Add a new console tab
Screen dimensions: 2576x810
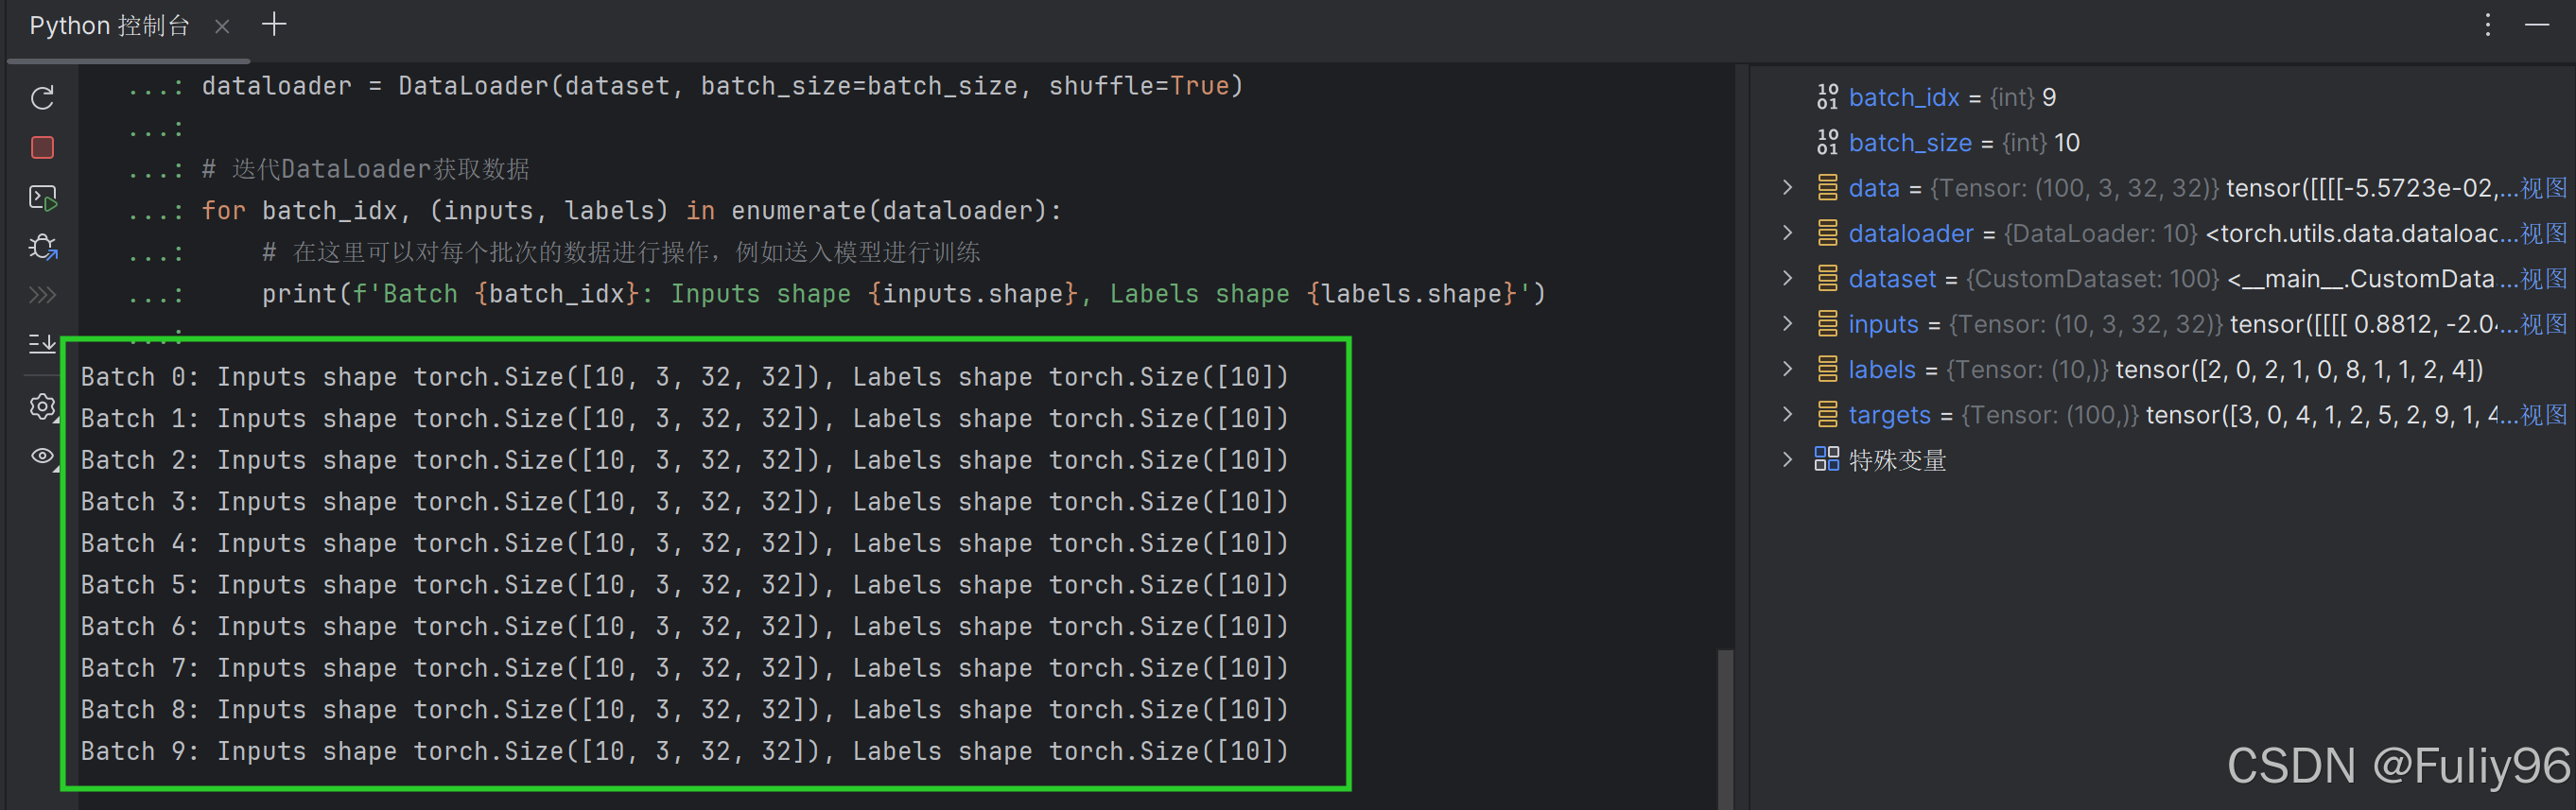pos(274,25)
